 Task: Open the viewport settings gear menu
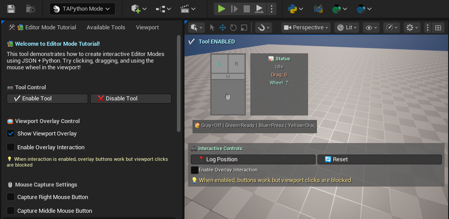coord(412,28)
